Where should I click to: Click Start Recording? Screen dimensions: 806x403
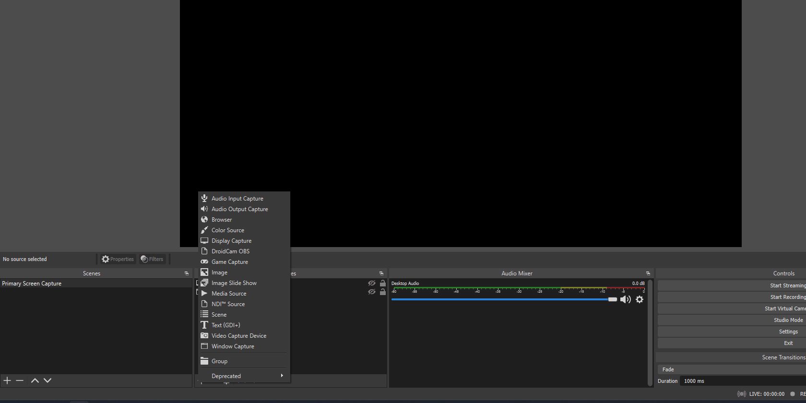click(732, 297)
